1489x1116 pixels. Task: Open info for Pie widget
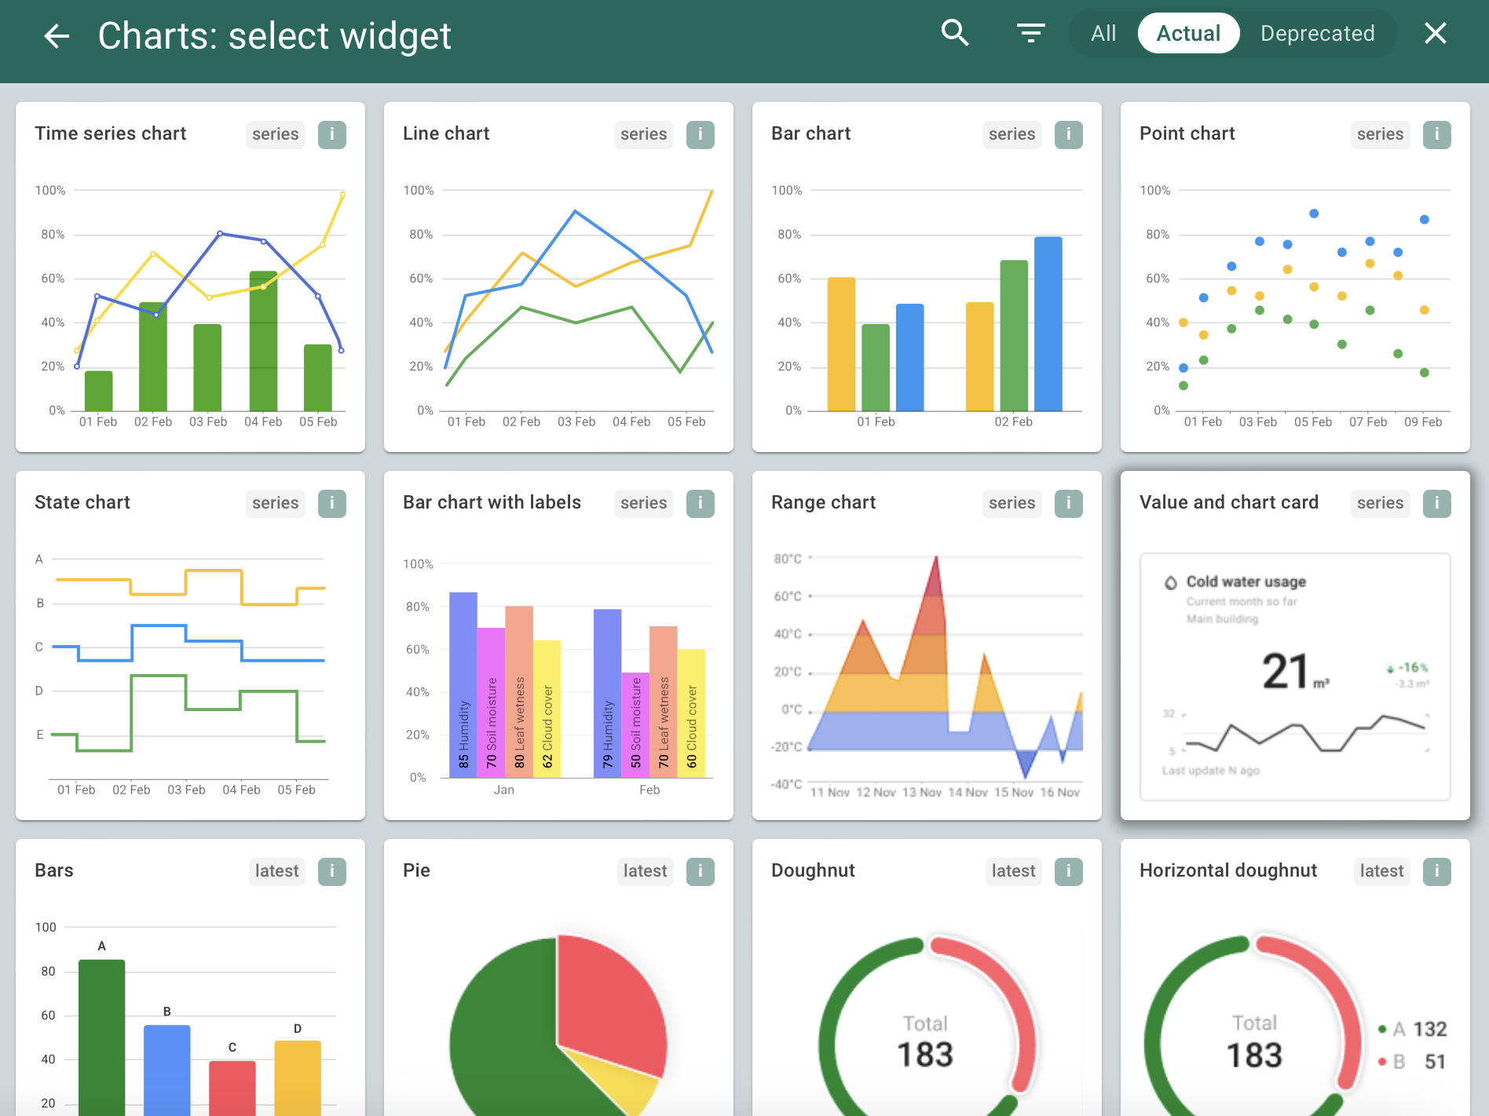pos(701,871)
